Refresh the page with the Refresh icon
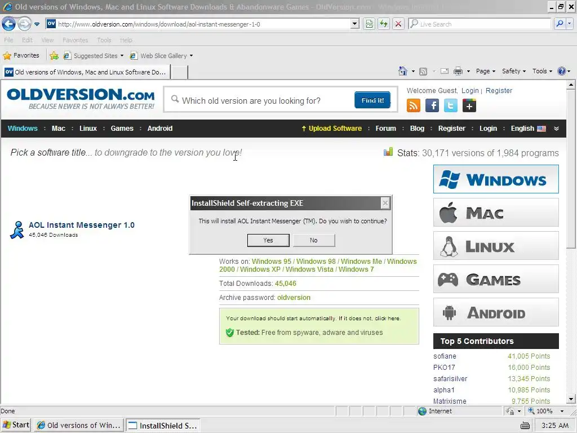577x433 pixels. [x=384, y=24]
